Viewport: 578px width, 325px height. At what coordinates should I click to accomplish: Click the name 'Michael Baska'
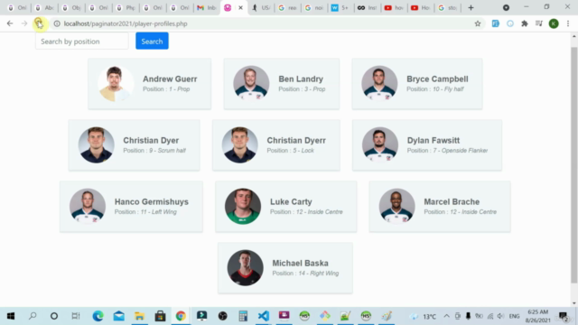coord(300,263)
